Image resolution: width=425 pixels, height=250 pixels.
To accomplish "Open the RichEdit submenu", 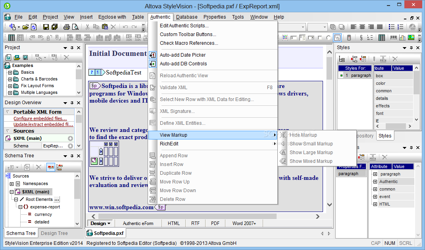I will pos(213,144).
